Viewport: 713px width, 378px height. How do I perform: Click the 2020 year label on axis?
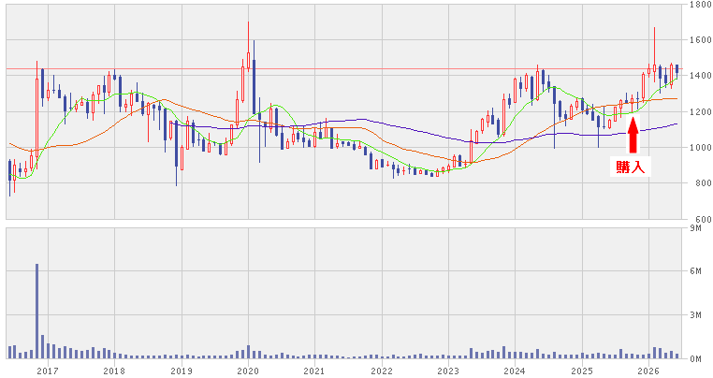click(x=248, y=371)
